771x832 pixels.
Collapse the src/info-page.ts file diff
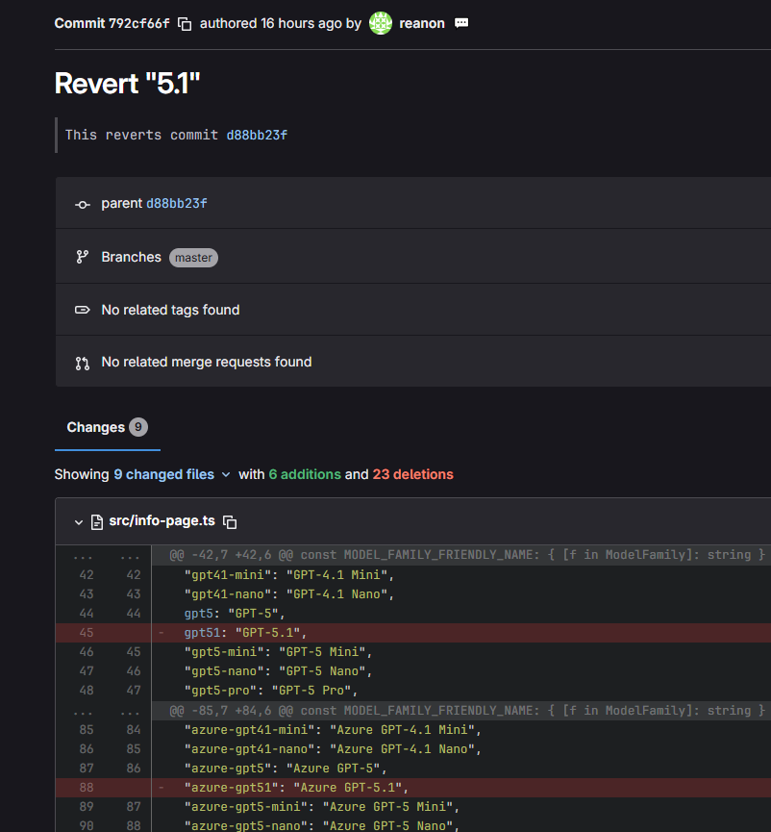[x=79, y=522]
